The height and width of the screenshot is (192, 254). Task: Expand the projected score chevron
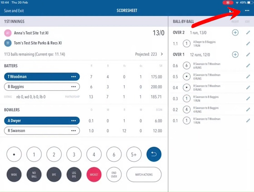click(161, 54)
